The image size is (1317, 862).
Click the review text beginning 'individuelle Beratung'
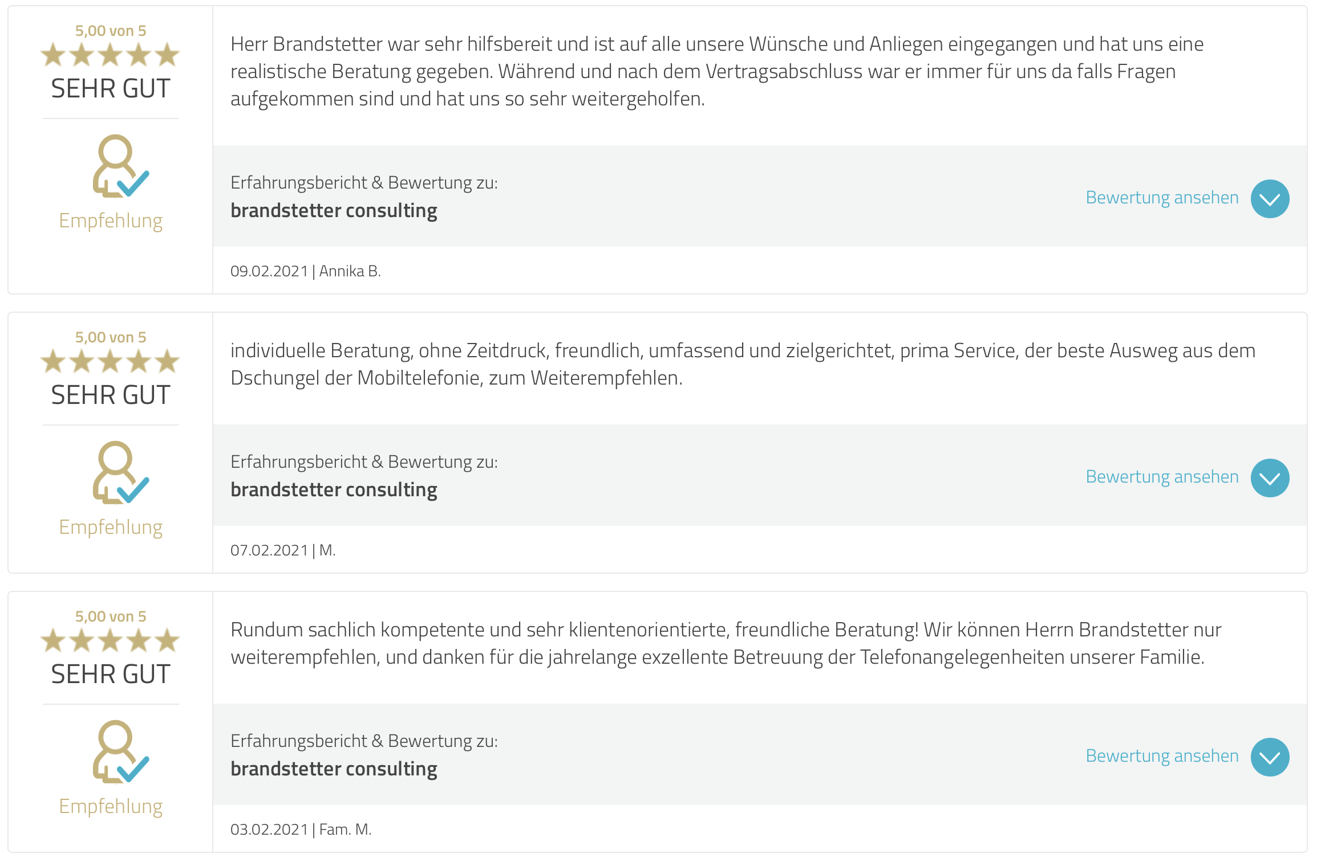click(x=743, y=364)
